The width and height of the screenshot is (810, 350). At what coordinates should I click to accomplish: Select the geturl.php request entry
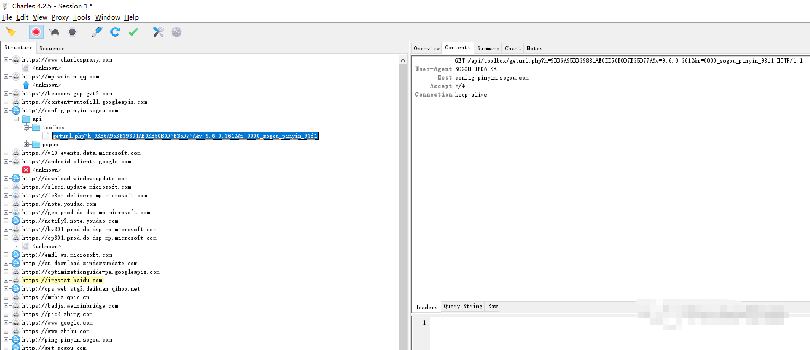tap(185, 136)
